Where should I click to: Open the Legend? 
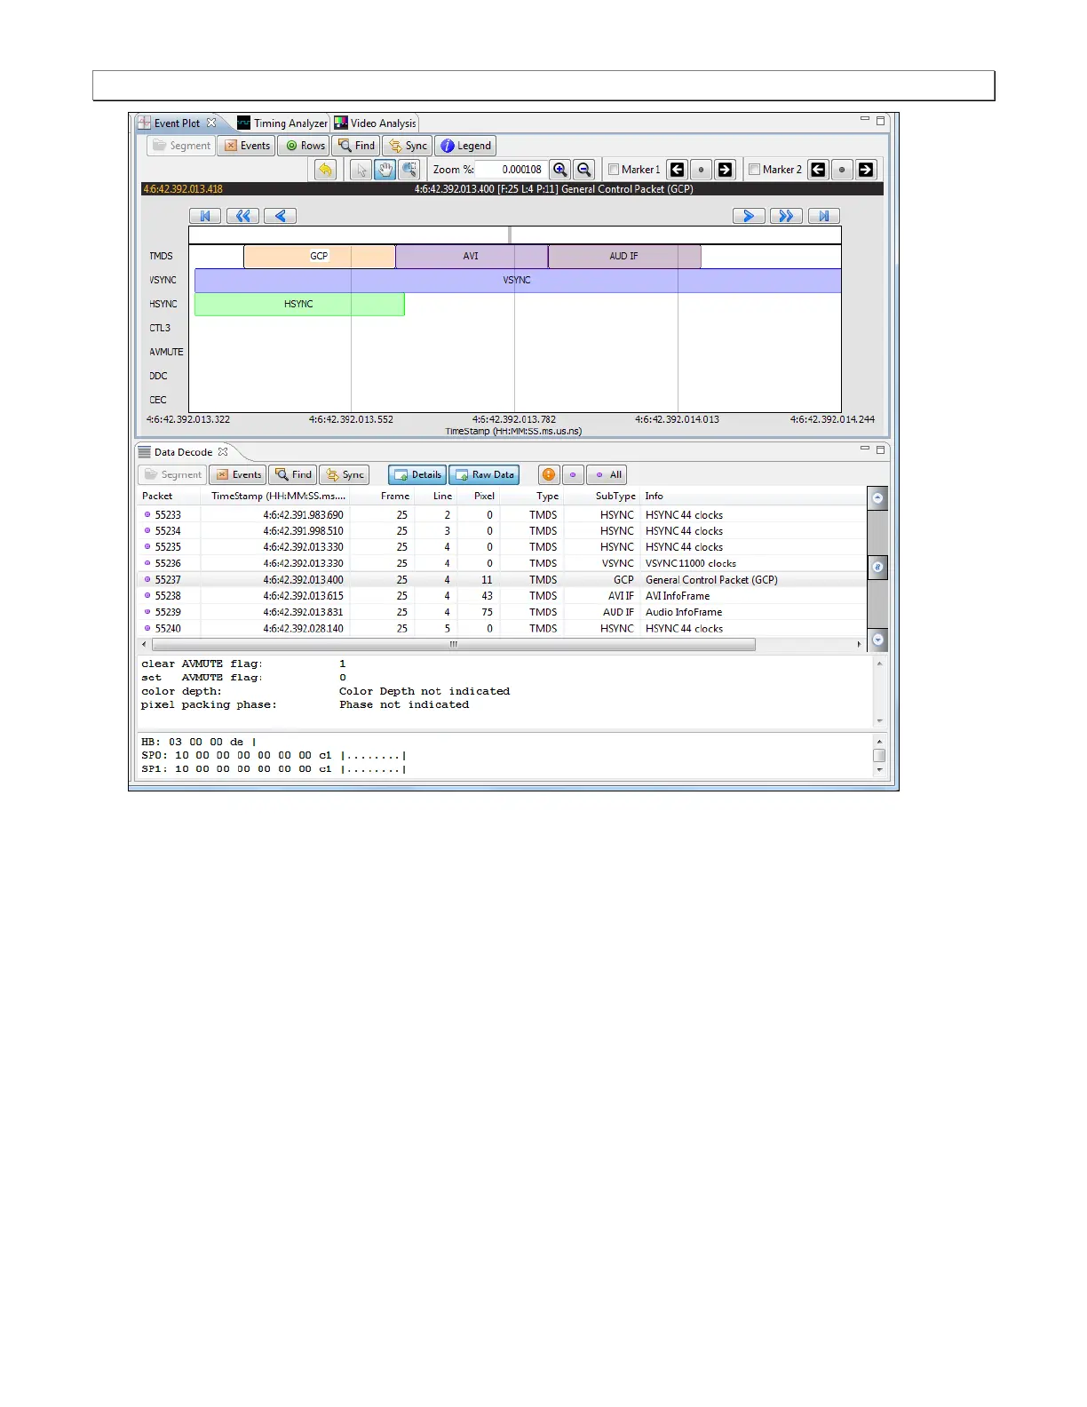point(465,146)
